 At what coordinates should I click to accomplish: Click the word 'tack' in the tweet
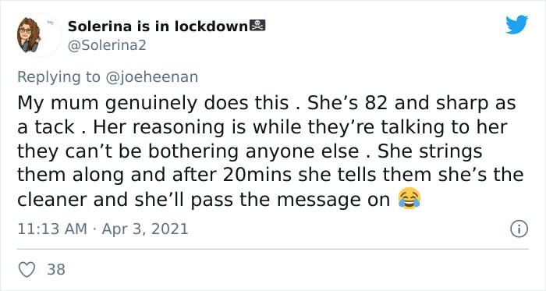click(x=55, y=127)
